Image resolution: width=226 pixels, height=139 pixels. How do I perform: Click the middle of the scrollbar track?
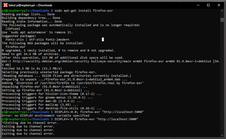coord(222,75)
